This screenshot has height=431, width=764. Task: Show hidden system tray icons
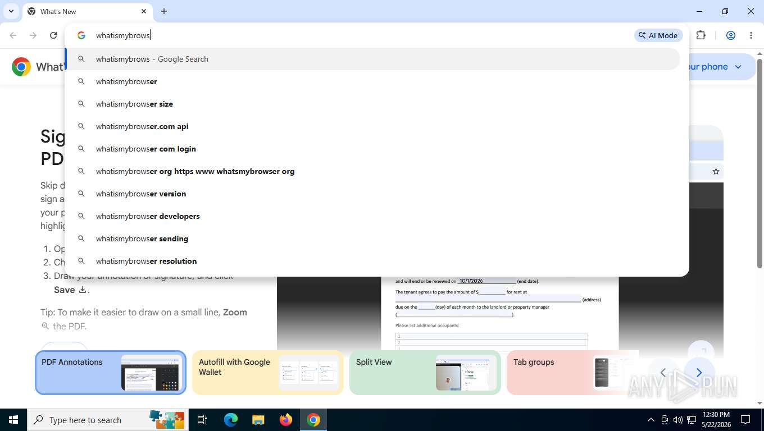pyautogui.click(x=651, y=420)
